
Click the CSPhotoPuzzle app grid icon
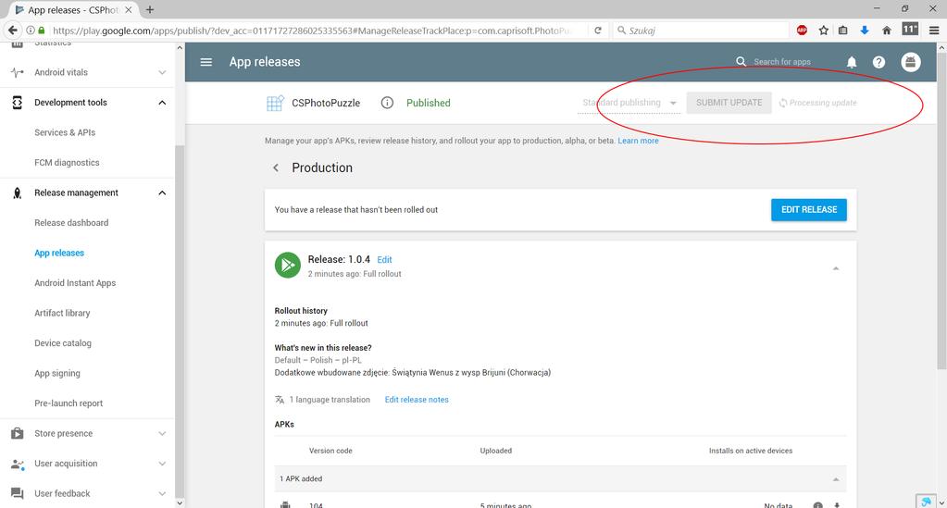click(x=275, y=103)
